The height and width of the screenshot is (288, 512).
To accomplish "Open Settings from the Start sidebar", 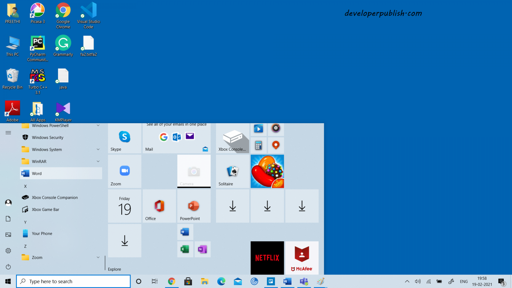I will pos(8,251).
